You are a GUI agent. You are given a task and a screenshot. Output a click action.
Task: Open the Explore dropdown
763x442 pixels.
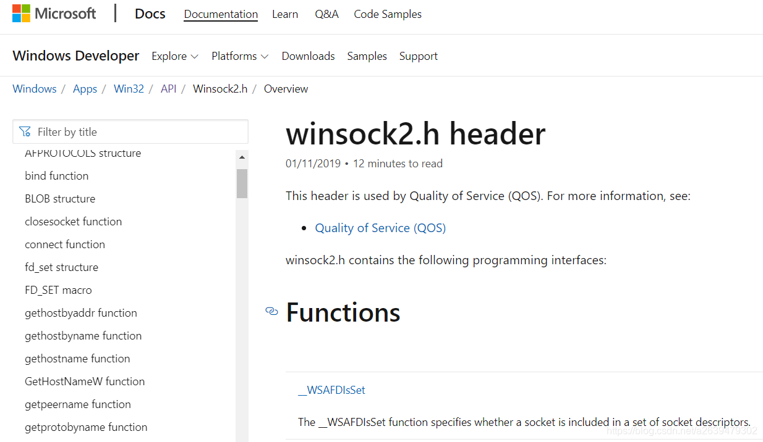[174, 56]
